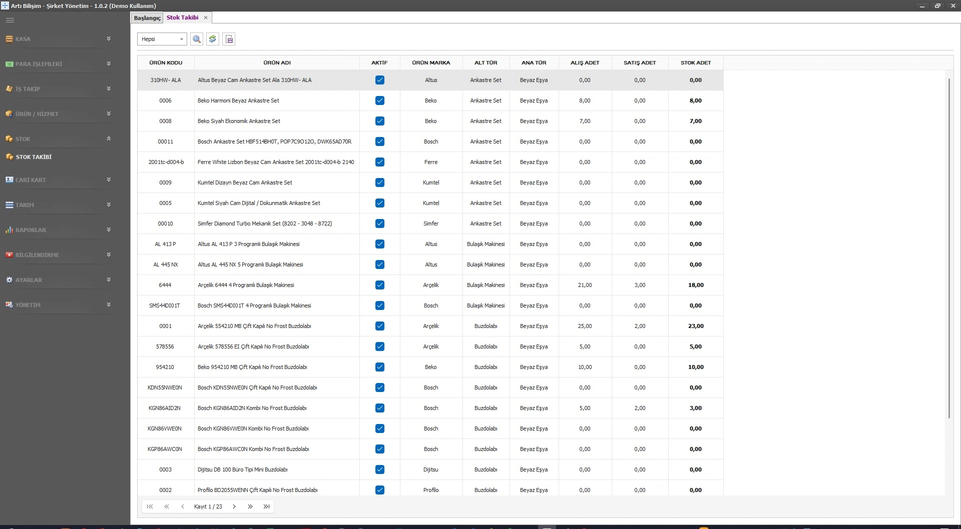Click the search magnifier toolbar icon
961x529 pixels.
point(197,39)
